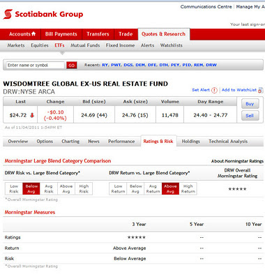Image resolution: width=265 pixels, height=279 pixels.
Task: Click the Scotiabank logo icon
Action: point(8,14)
